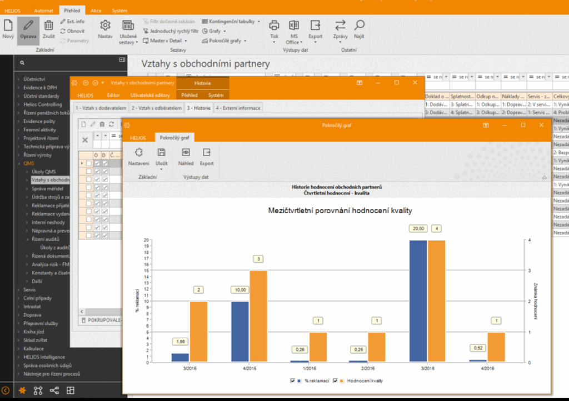Open the Nastav gear icon in main ribbon
Screen dimensions: 569x401
point(105,26)
